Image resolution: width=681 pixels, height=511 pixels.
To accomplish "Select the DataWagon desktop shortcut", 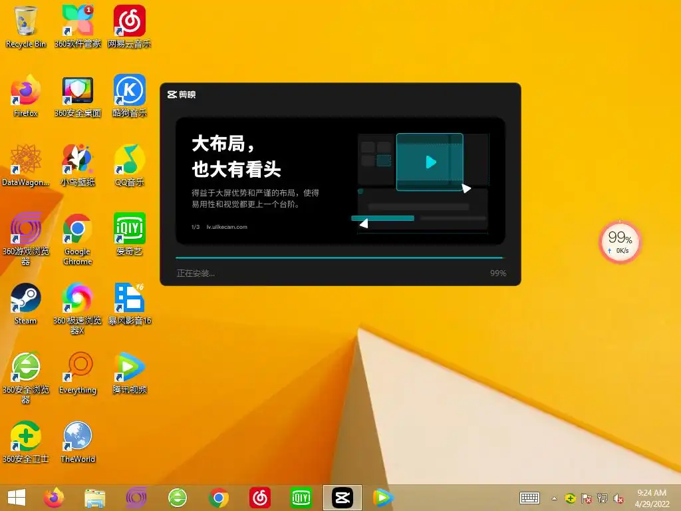I will (26, 165).
